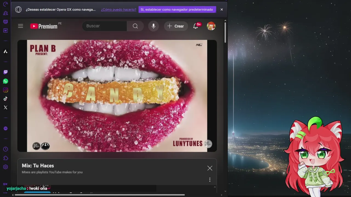Open GX Cleaner icon in sidebar
This screenshot has height=197, width=351.
(x=5, y=13)
